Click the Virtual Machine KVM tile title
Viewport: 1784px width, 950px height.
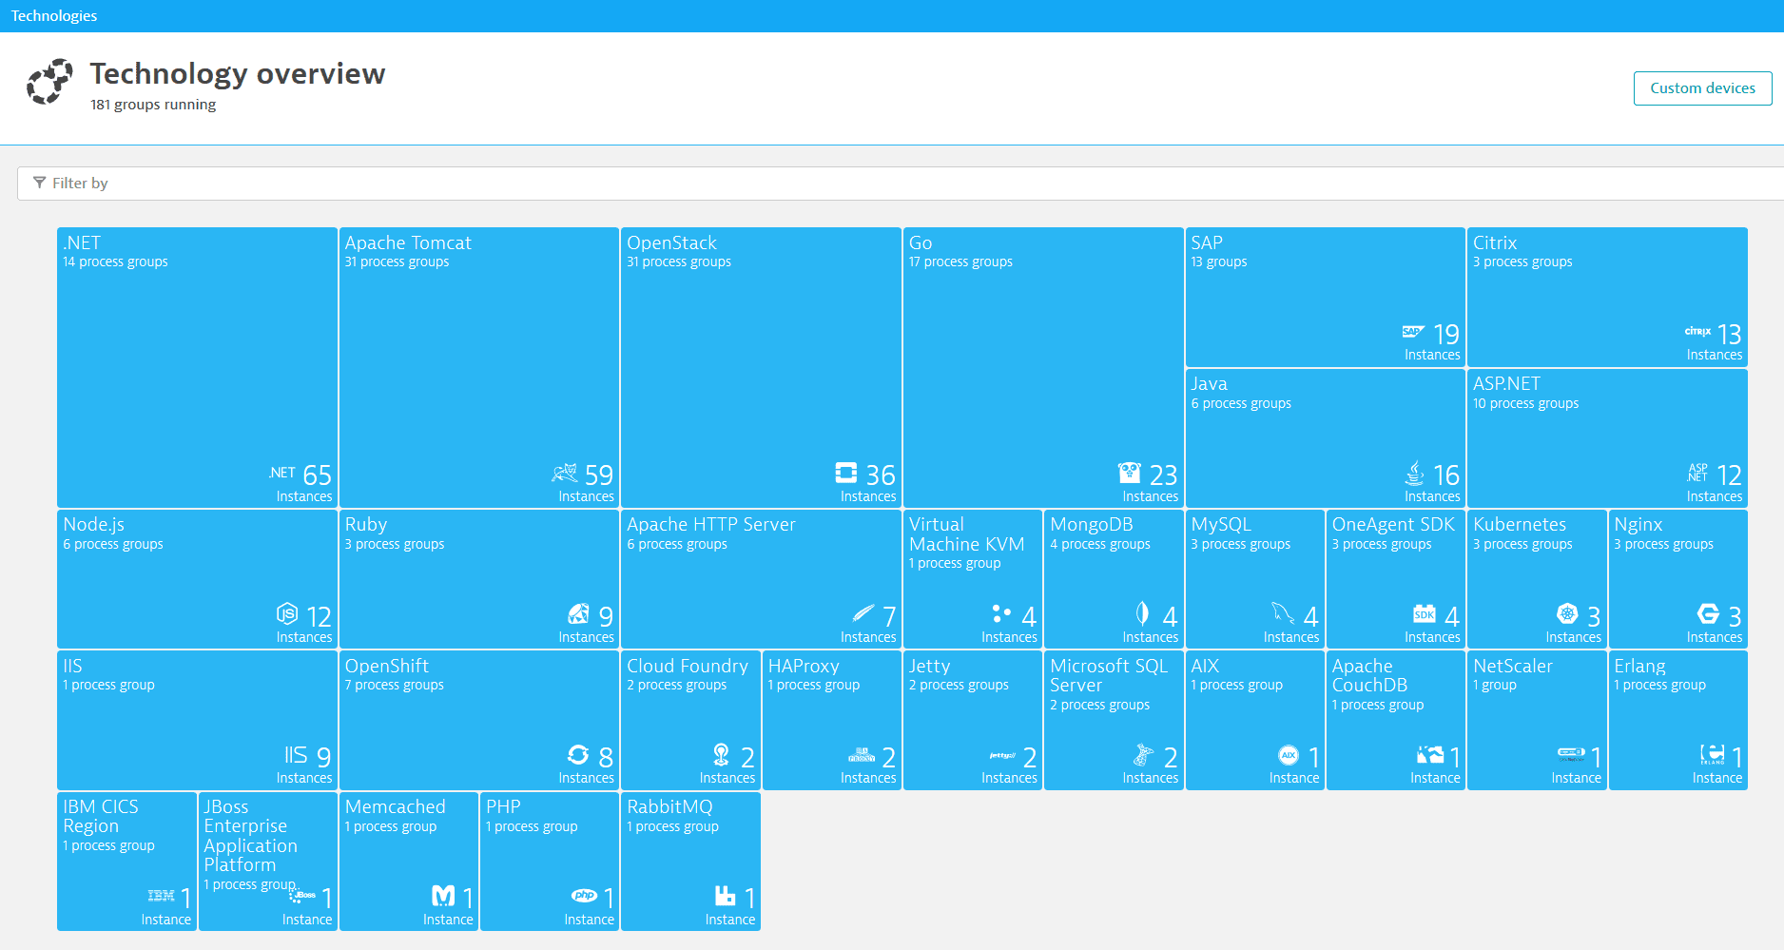[966, 534]
